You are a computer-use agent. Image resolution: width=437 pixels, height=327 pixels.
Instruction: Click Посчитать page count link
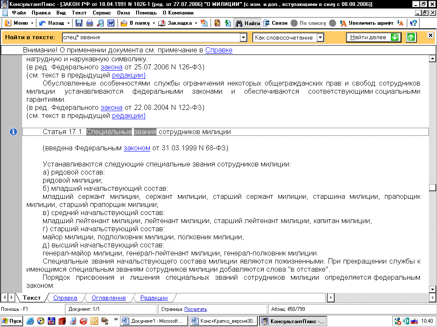(x=195, y=309)
